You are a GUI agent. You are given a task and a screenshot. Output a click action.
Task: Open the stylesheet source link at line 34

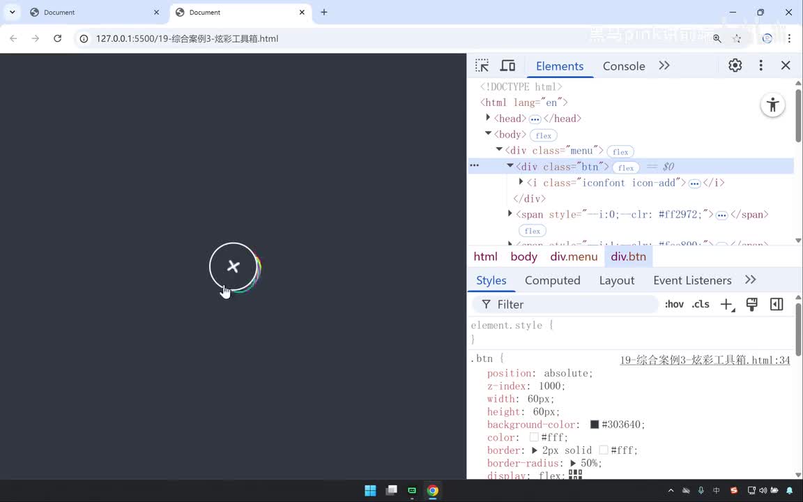coord(705,360)
